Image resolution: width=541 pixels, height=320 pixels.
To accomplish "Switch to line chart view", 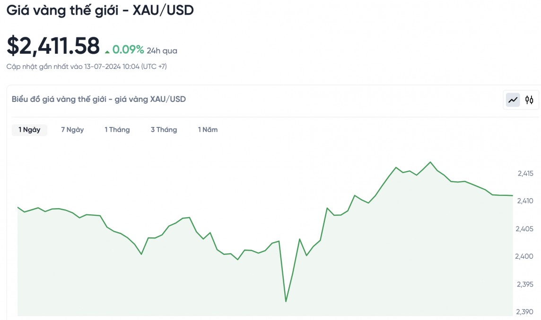I will (513, 100).
